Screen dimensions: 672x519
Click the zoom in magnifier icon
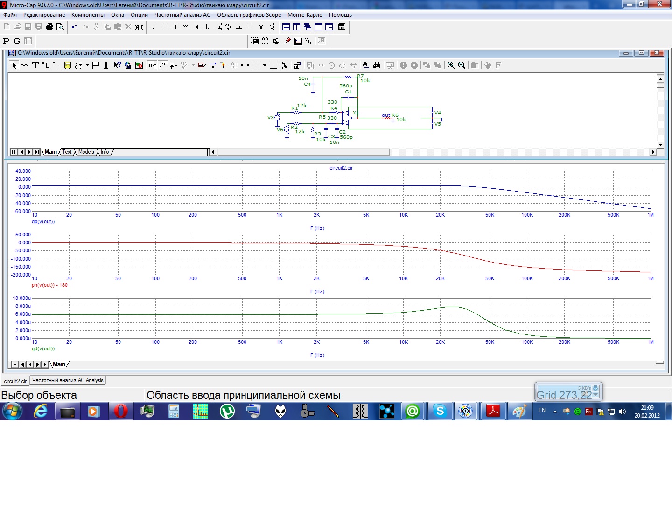[451, 65]
